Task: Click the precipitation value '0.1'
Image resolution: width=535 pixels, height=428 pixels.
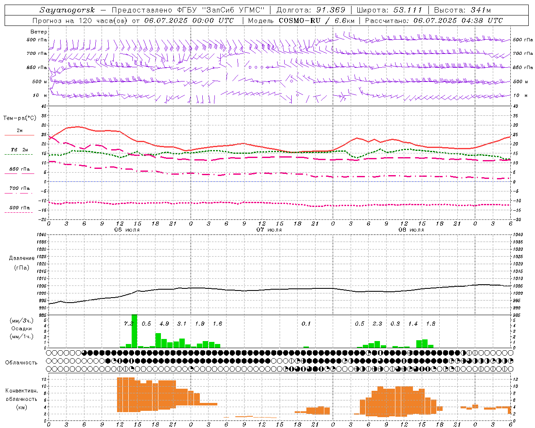Action: [306, 324]
